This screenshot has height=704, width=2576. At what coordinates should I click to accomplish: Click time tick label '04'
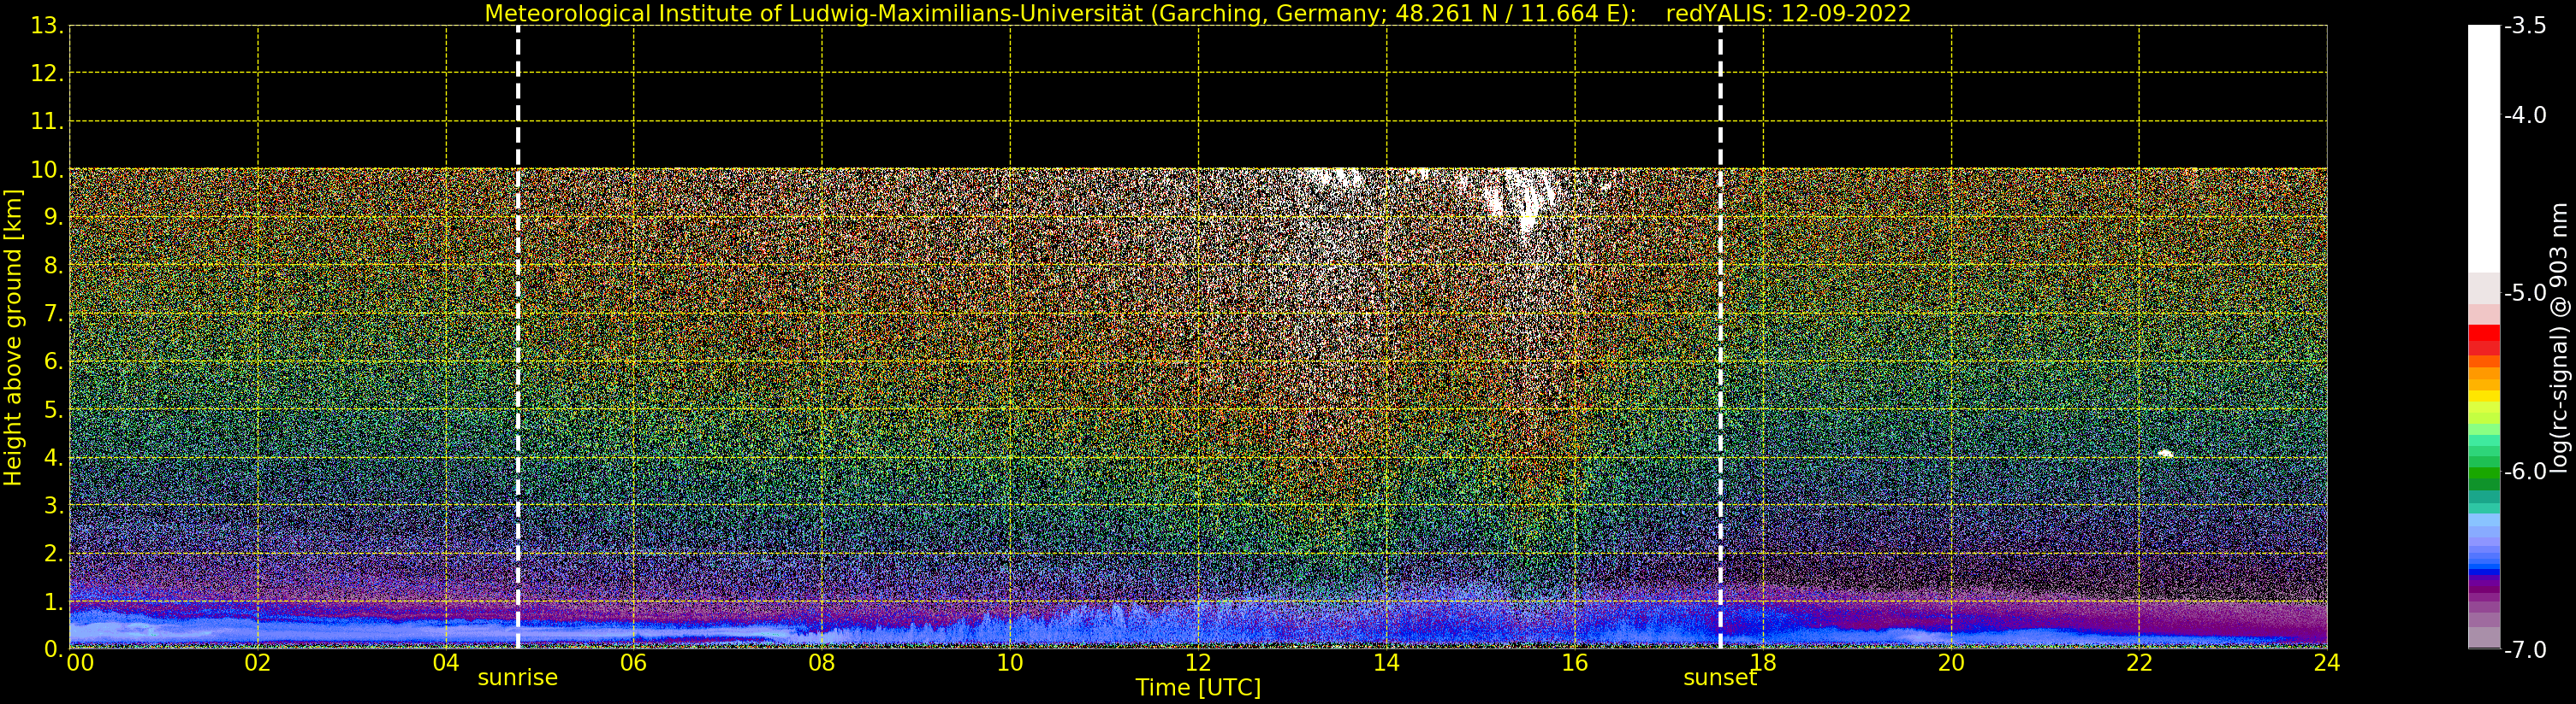446,662
